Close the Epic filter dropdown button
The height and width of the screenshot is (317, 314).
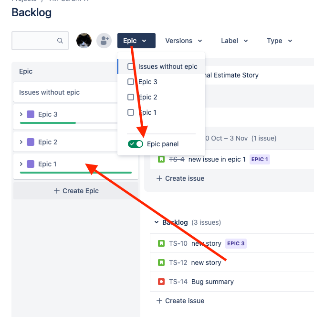136,41
